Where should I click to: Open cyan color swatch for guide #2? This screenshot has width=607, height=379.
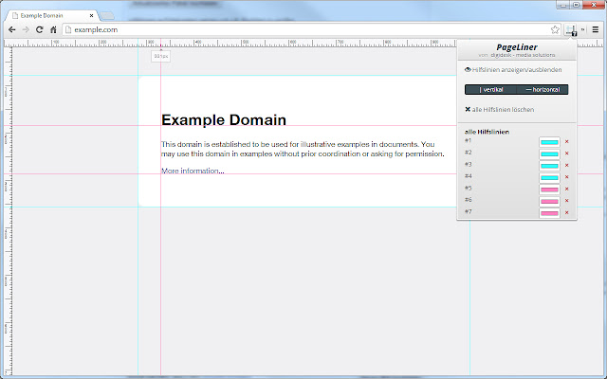pos(548,153)
